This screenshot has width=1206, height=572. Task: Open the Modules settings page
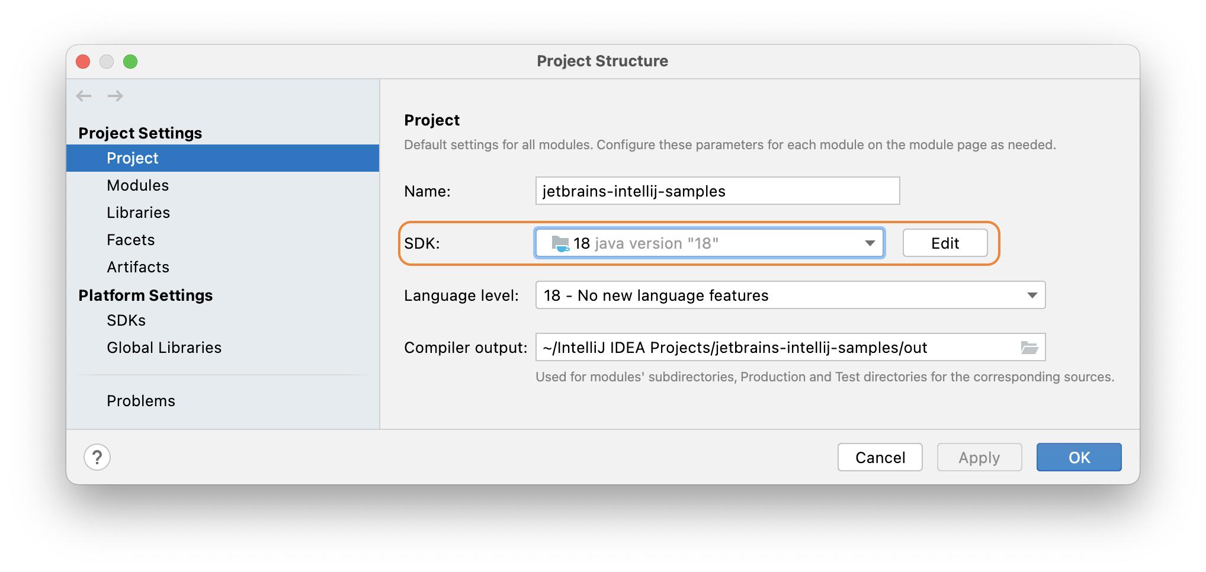223,185
